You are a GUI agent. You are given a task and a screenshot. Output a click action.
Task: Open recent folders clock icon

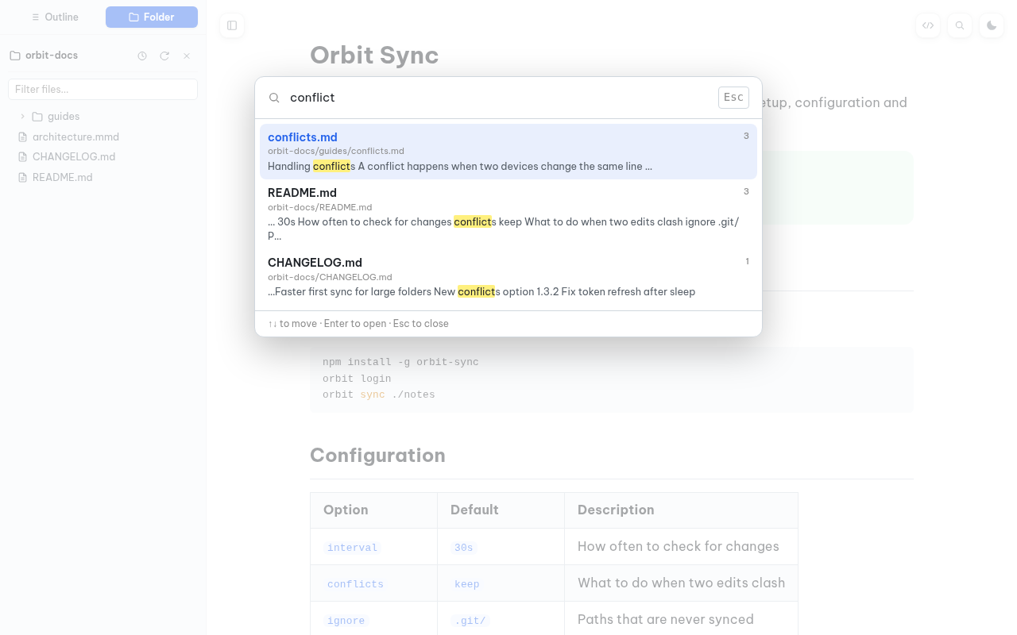point(142,56)
